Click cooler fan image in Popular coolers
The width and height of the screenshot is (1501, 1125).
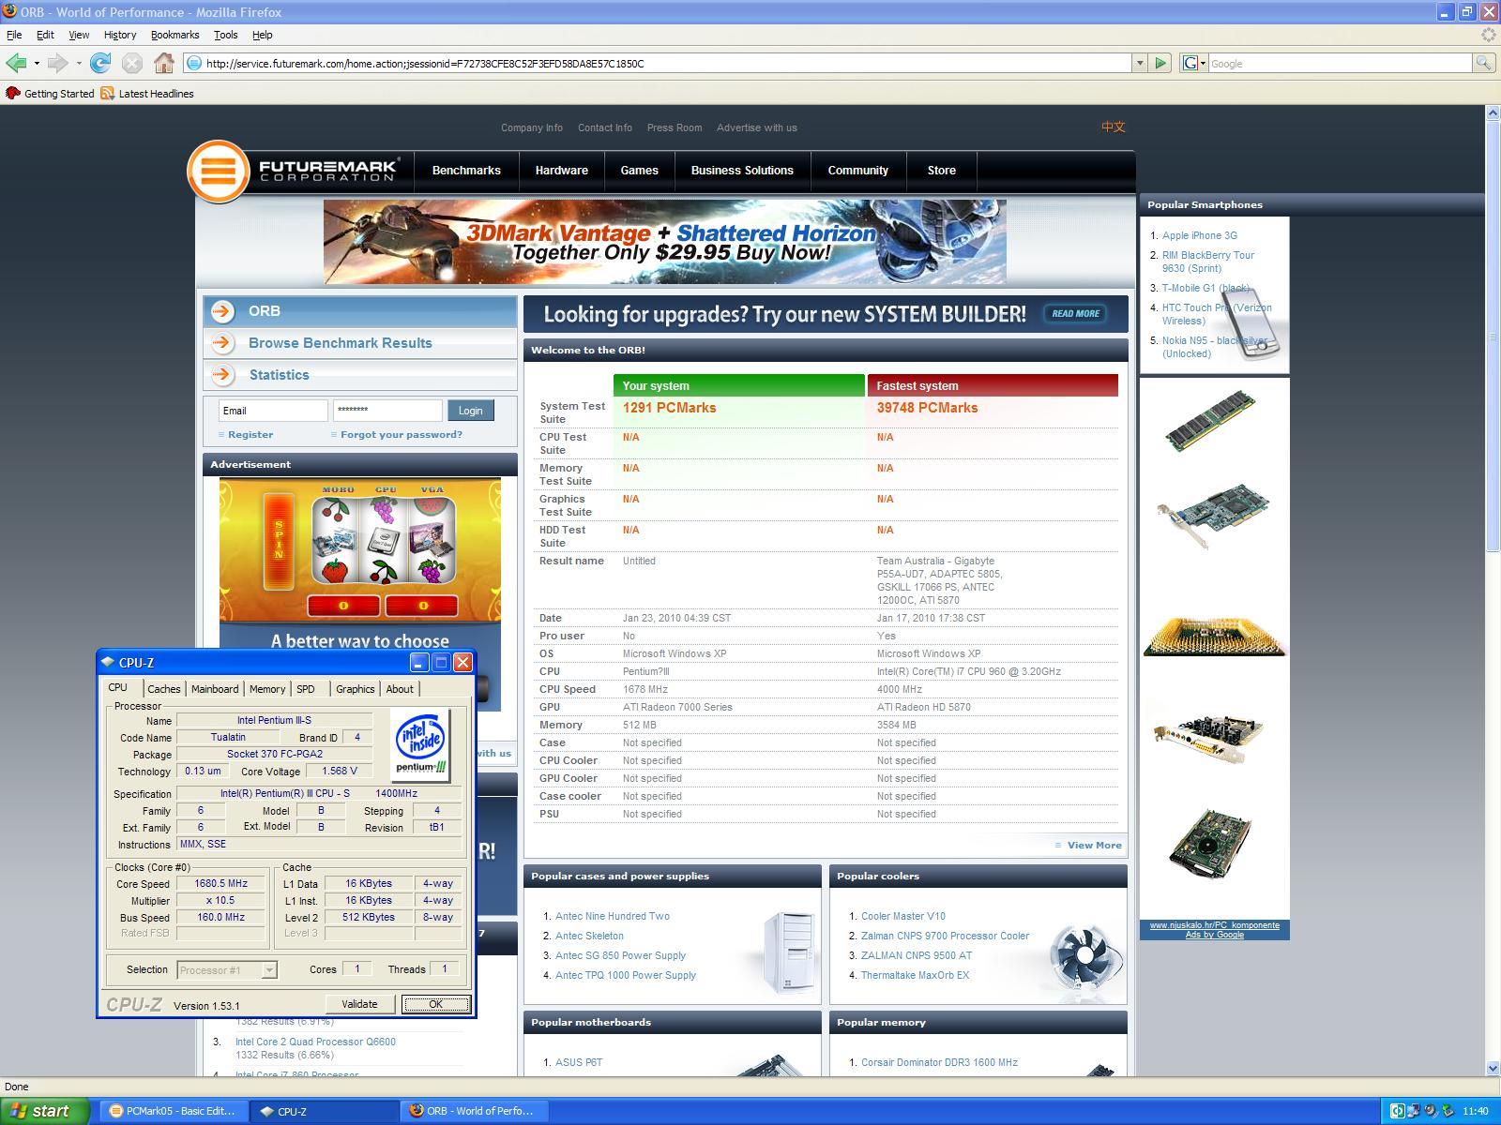pyautogui.click(x=1085, y=956)
